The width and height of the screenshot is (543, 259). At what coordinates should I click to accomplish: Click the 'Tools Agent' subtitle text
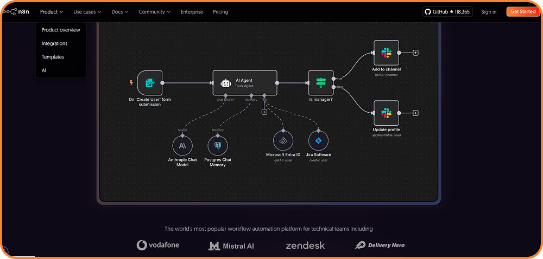(244, 86)
